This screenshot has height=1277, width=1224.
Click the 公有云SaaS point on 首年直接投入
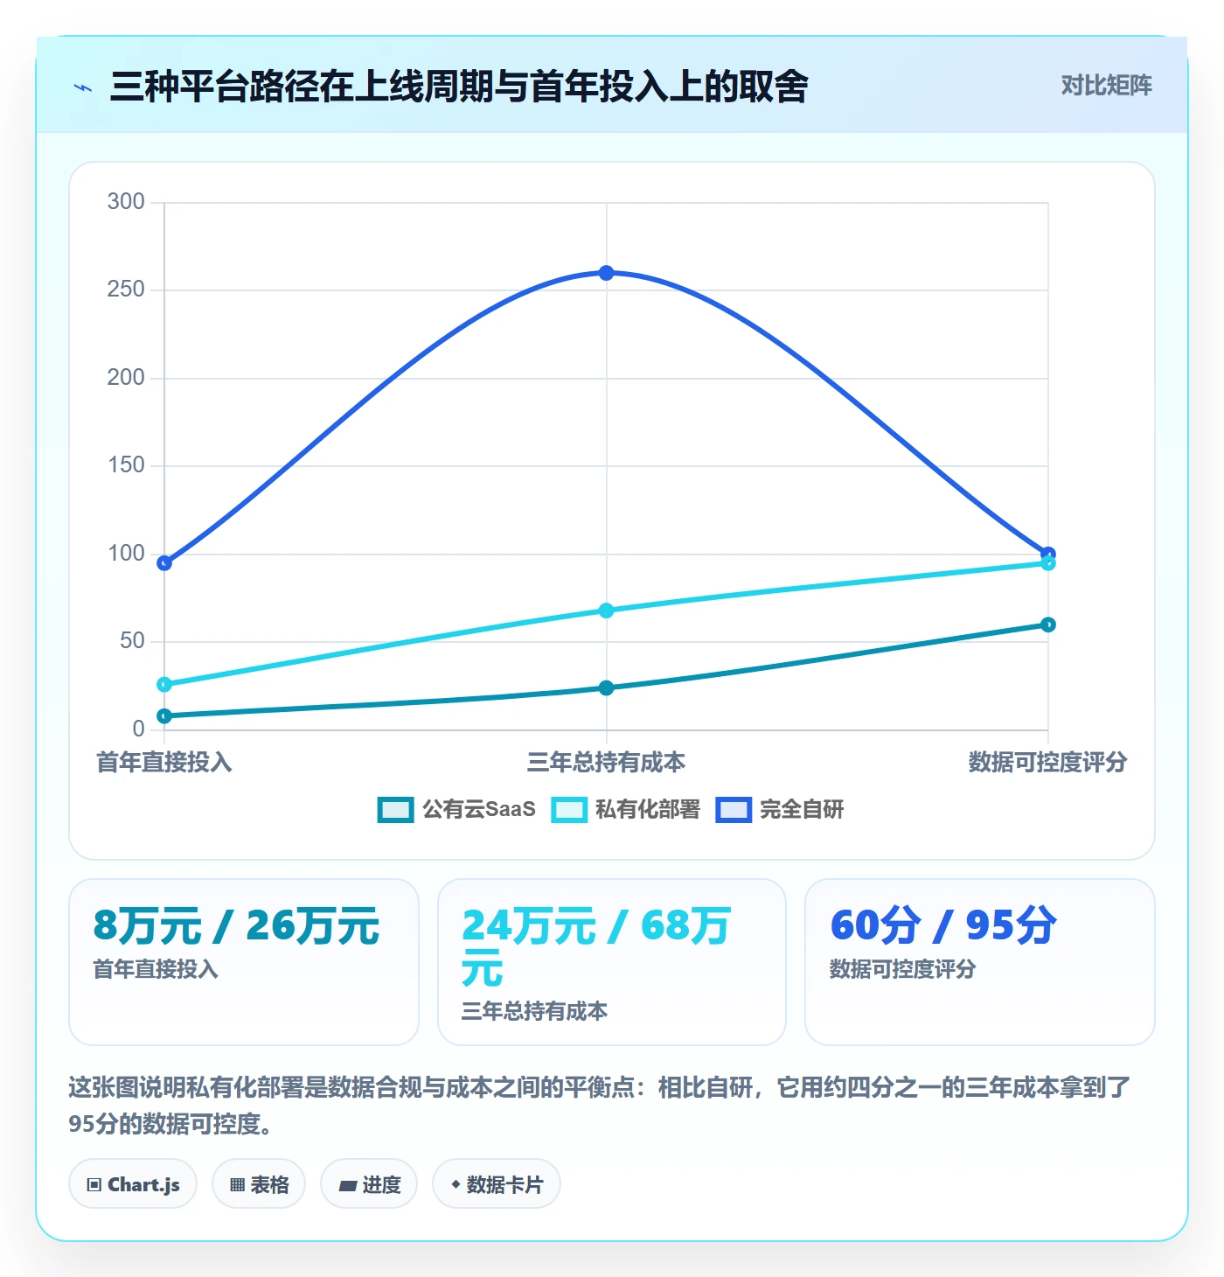pyautogui.click(x=164, y=716)
